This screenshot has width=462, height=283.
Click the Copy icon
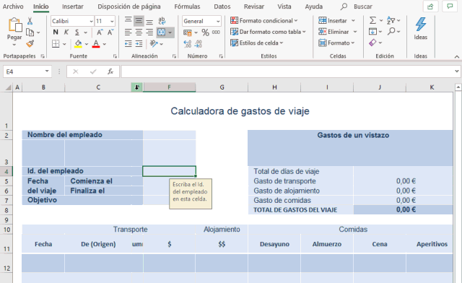pyautogui.click(x=30, y=32)
